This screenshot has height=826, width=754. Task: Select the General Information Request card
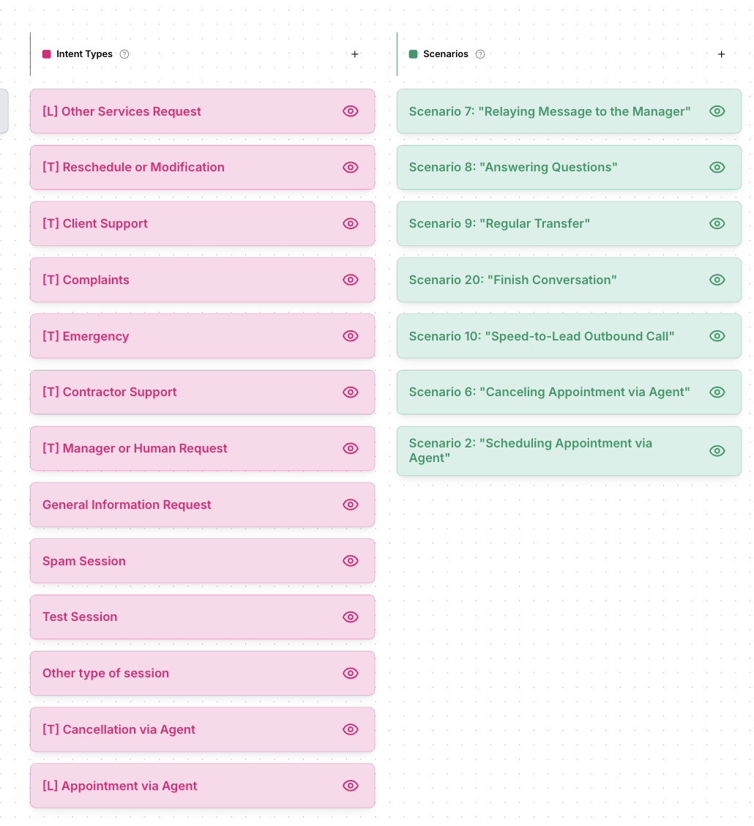(202, 505)
